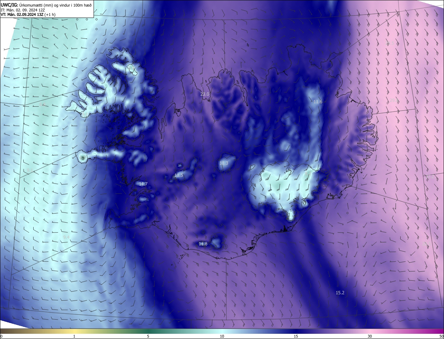
Task: Click the 15 tick on the color scale
Action: point(296,336)
